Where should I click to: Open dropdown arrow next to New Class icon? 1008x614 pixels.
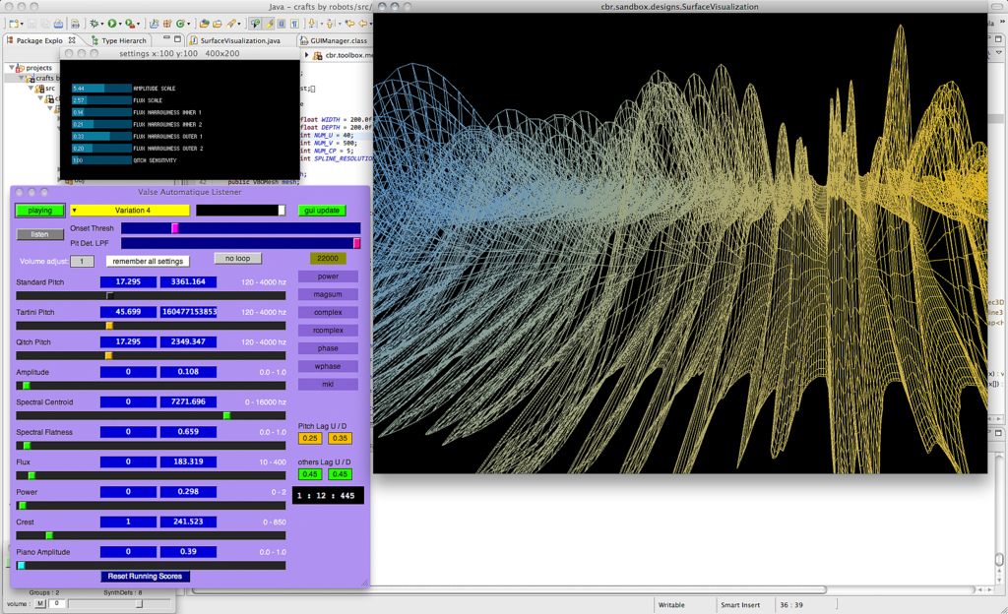pos(188,25)
